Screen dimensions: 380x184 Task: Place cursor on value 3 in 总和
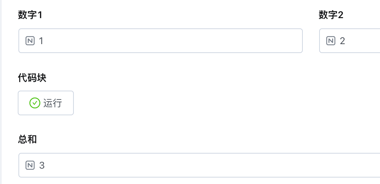pyautogui.click(x=42, y=166)
